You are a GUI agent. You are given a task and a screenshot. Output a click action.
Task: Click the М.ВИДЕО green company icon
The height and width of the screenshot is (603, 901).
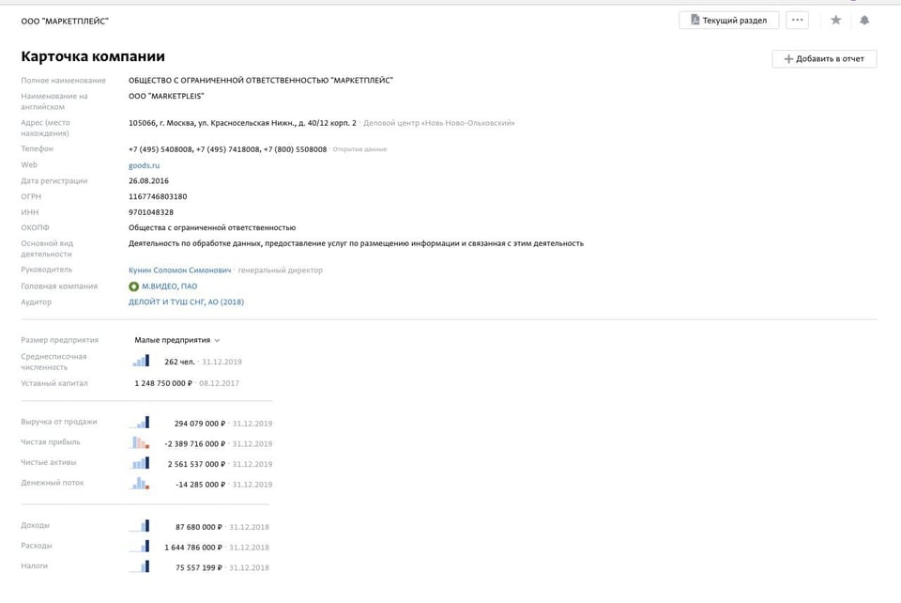coord(133,286)
